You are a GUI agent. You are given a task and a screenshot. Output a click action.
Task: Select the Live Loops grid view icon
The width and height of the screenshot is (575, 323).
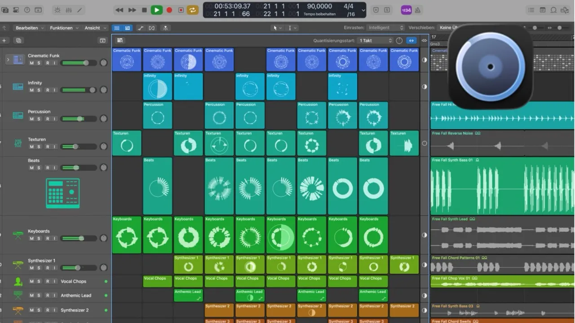(117, 28)
